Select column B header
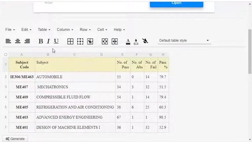Image resolution: width=252 pixels, height=142 pixels. pyautogui.click(x=48, y=54)
